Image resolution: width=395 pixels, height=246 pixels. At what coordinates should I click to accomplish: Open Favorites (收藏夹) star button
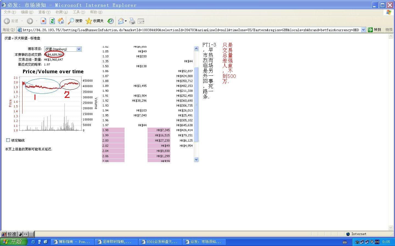pyautogui.click(x=95, y=21)
